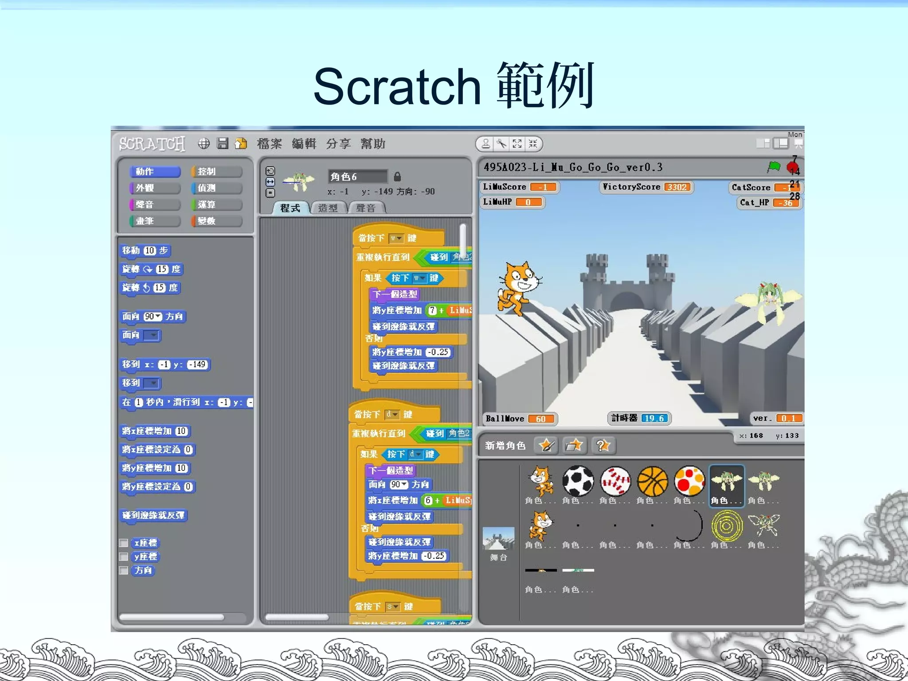Select the 動作 motion block category
Image resolution: width=908 pixels, height=681 pixels.
pyautogui.click(x=155, y=172)
